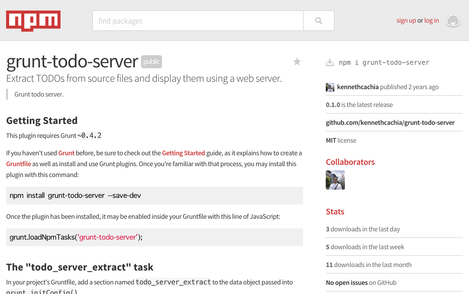This screenshot has width=469, height=294.
Task: Click kennethcachia's small avatar next to publisher name
Action: tap(330, 87)
